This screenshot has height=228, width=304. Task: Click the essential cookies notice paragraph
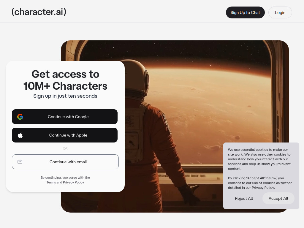click(x=259, y=159)
